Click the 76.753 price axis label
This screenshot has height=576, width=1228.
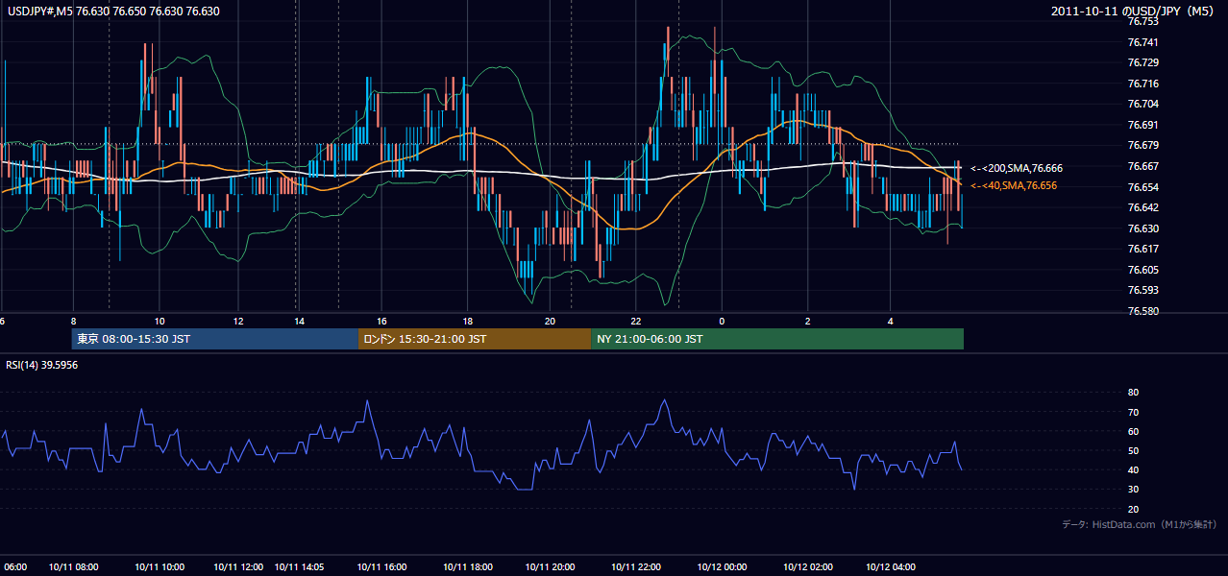1142,22
